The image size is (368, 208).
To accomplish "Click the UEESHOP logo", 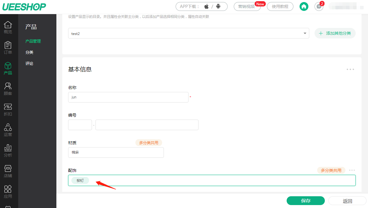I will [24, 6].
